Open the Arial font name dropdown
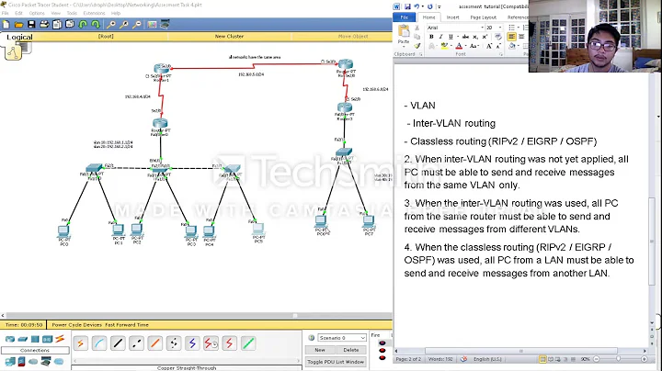662x371 pixels. click(482, 28)
